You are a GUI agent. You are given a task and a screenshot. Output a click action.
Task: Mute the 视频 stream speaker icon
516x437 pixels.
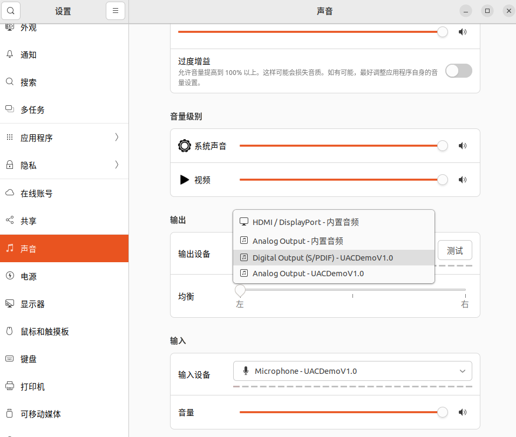[463, 180]
